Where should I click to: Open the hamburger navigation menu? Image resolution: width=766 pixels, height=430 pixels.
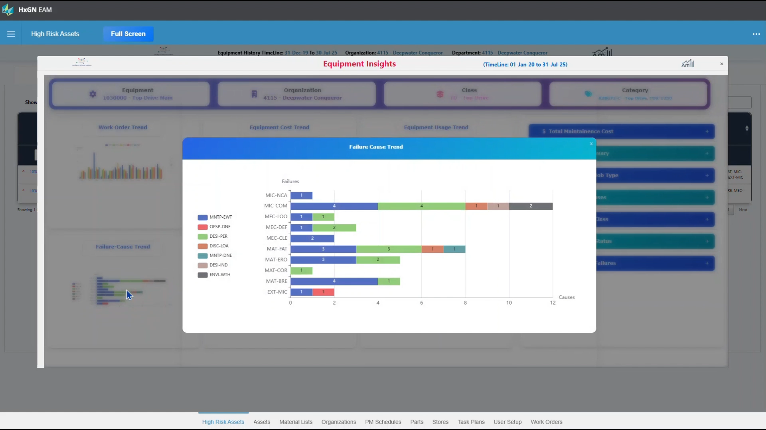coord(11,33)
